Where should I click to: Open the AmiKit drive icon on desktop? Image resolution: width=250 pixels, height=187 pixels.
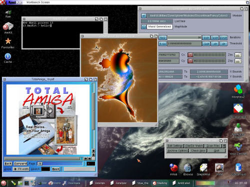[8, 26]
